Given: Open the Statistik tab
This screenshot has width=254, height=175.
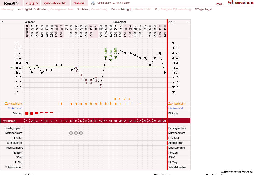Looking at the screenshot, I should tap(79, 3).
